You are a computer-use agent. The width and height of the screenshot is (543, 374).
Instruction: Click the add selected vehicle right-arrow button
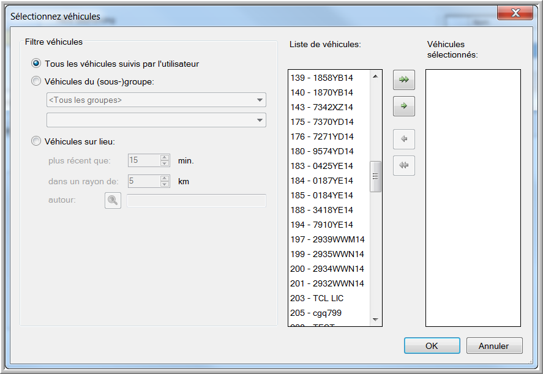tap(403, 106)
